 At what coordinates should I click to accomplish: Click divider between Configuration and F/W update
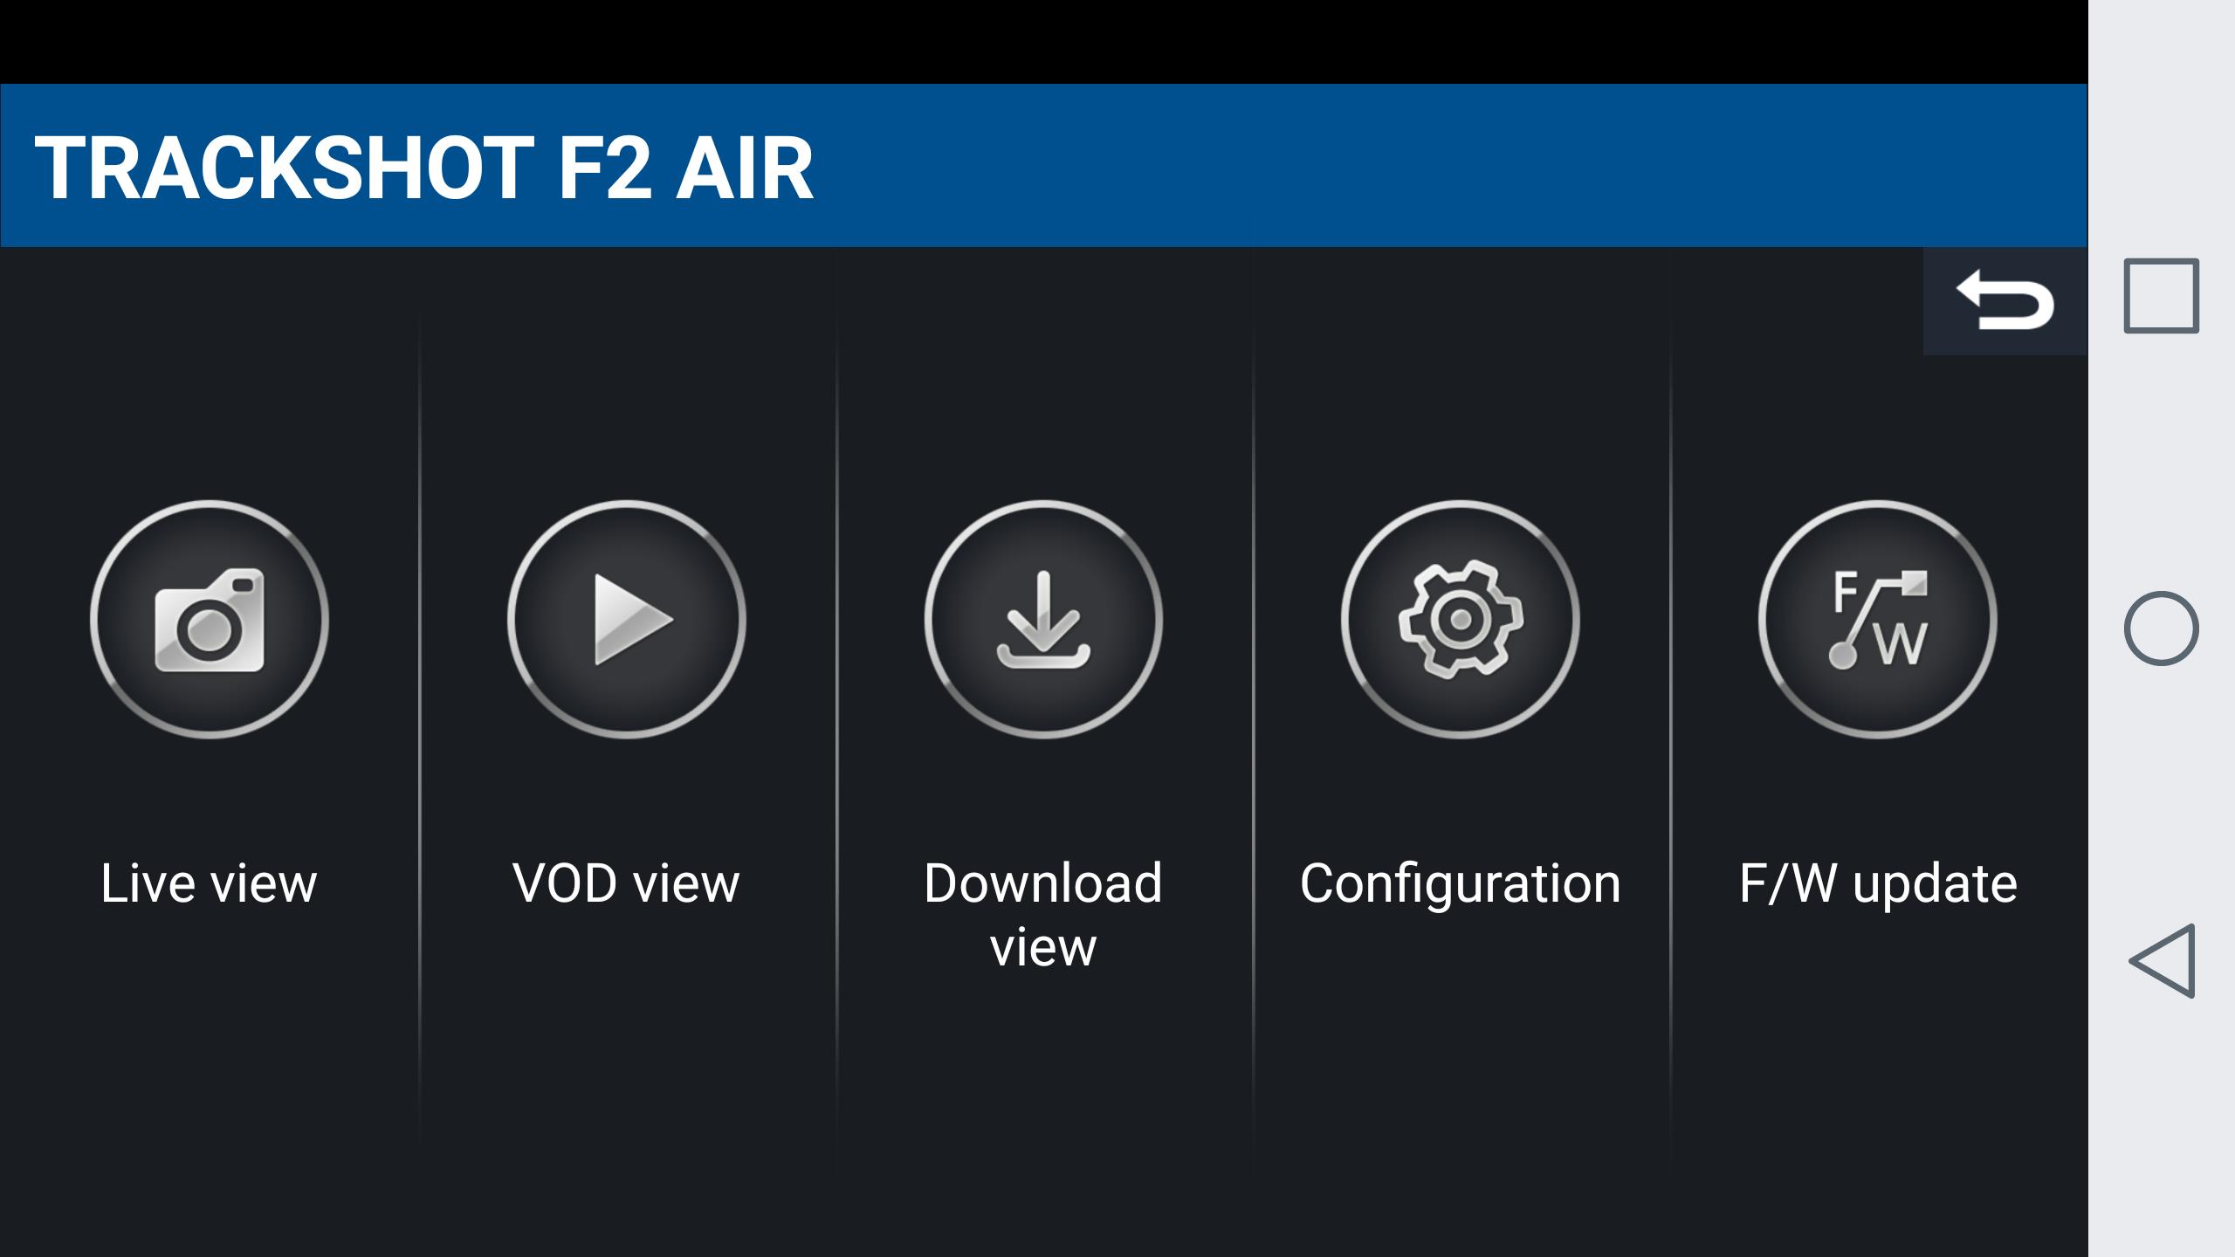pyautogui.click(x=1670, y=725)
